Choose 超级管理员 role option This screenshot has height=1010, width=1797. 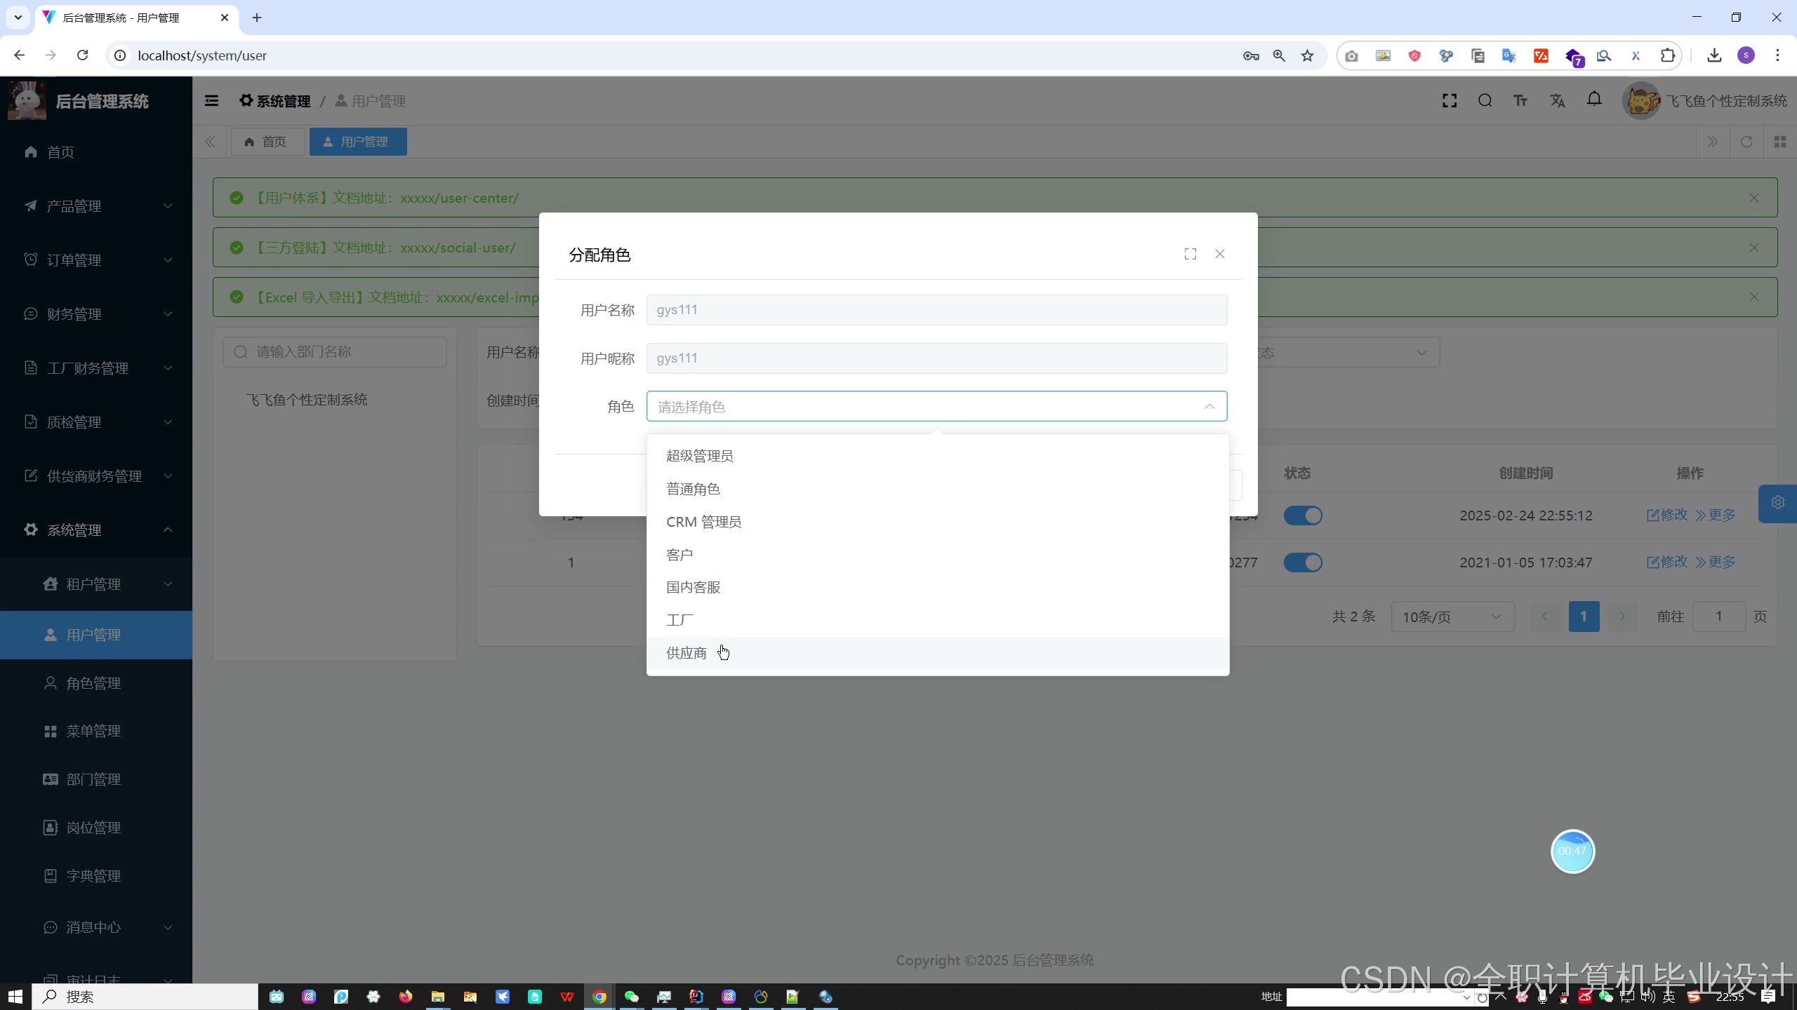tap(699, 456)
